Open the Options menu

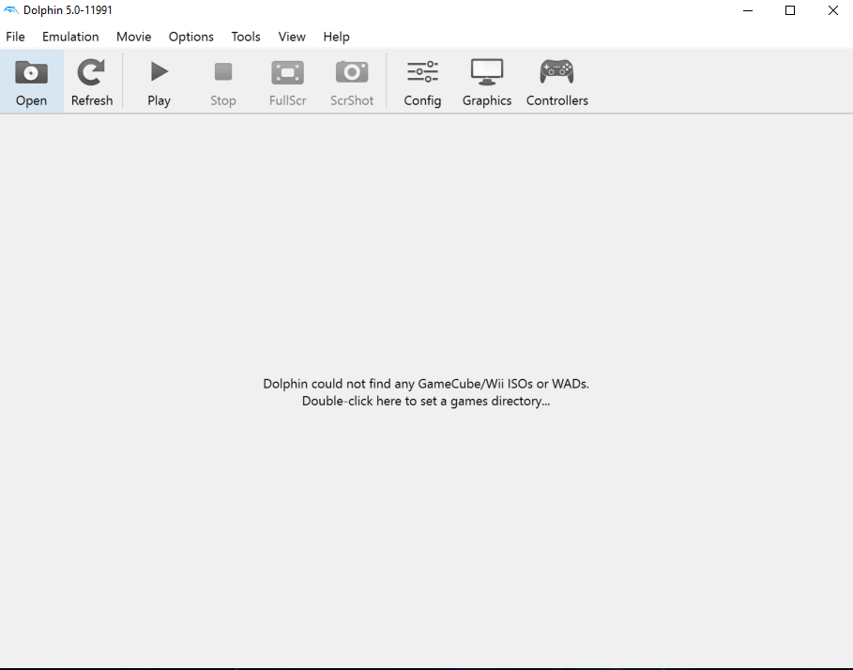click(x=190, y=37)
